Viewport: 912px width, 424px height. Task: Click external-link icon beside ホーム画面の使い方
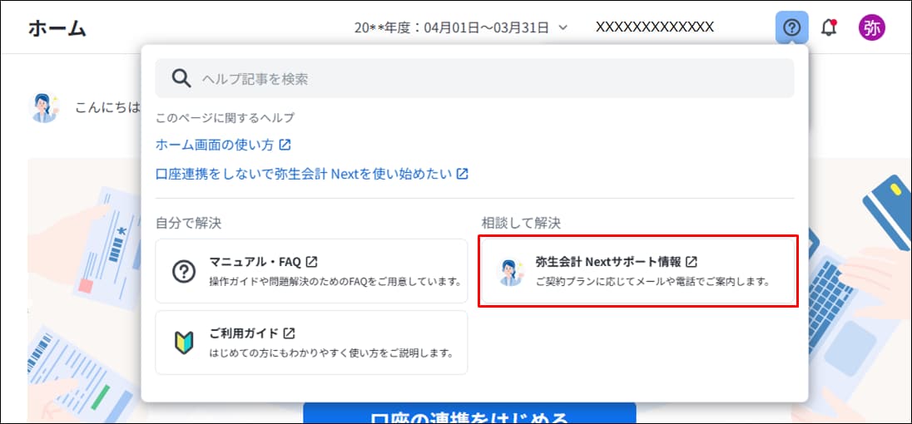coord(285,145)
